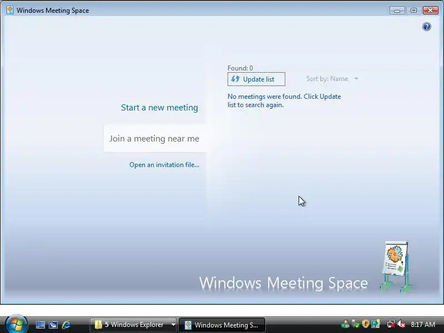
Task: Click the Windows Meeting Space title bar icon
Action: pyautogui.click(x=10, y=10)
